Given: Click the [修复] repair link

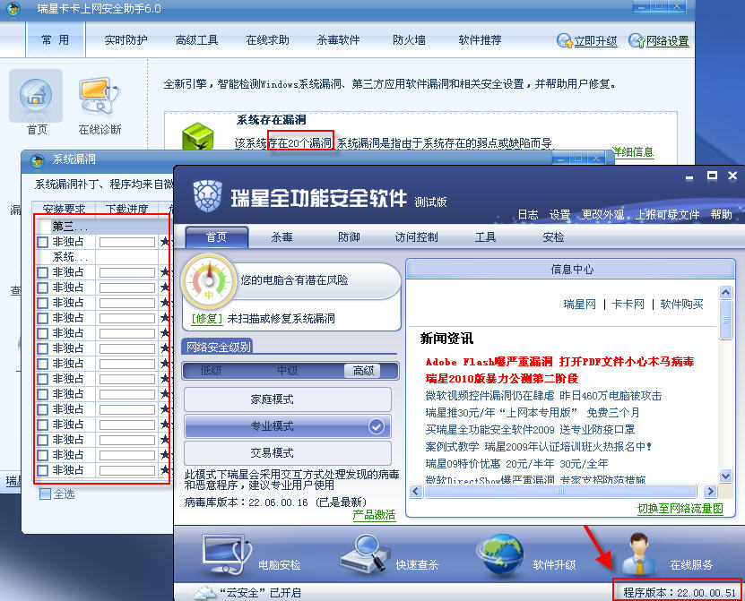Looking at the screenshot, I should click(207, 319).
